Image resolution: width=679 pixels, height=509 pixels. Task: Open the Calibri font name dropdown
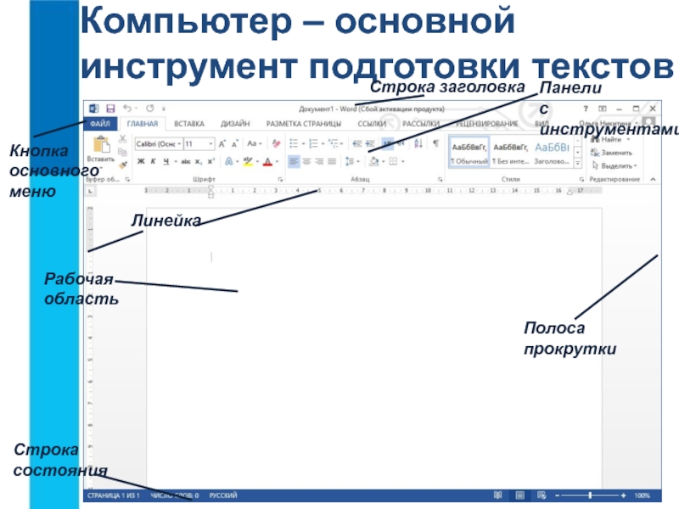(x=179, y=143)
